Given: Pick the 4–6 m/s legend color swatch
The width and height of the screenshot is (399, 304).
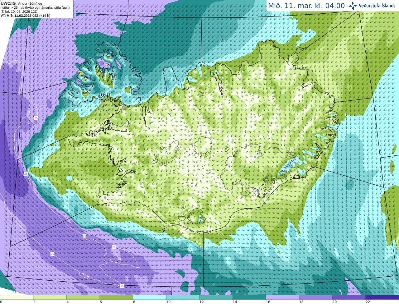Looking at the screenshot, I should tap(83, 297).
